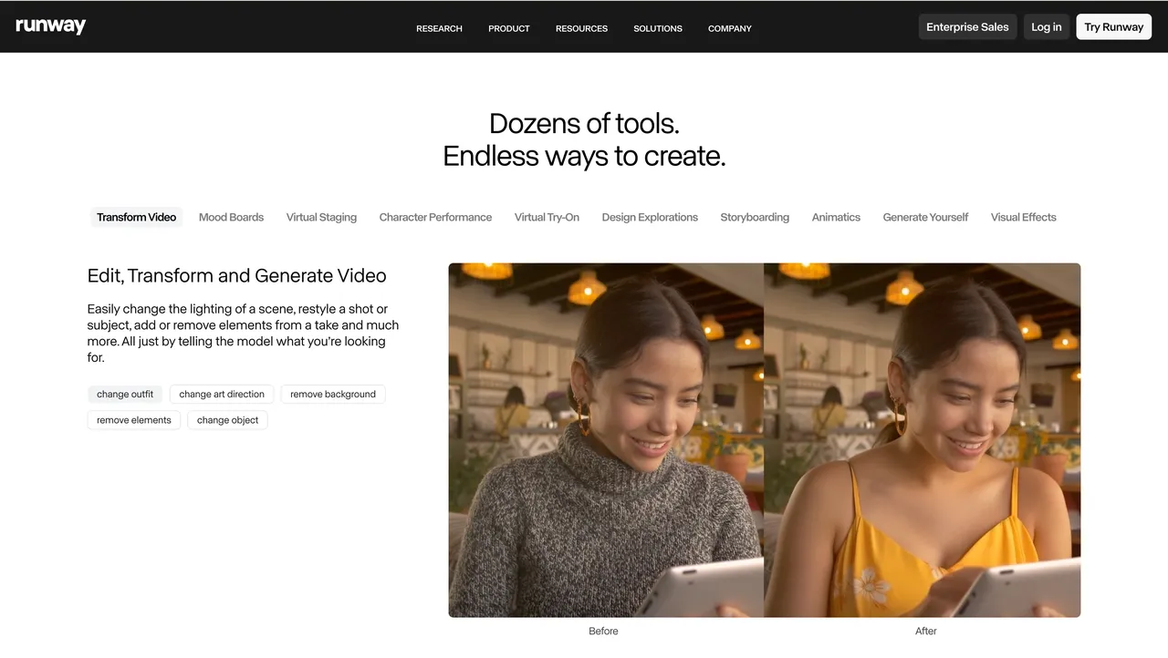Open the Visual Effects tab
Screen dimensions: 1168x658
pyautogui.click(x=1023, y=217)
